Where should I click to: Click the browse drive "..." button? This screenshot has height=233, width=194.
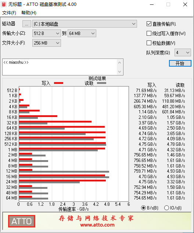coord(27,24)
